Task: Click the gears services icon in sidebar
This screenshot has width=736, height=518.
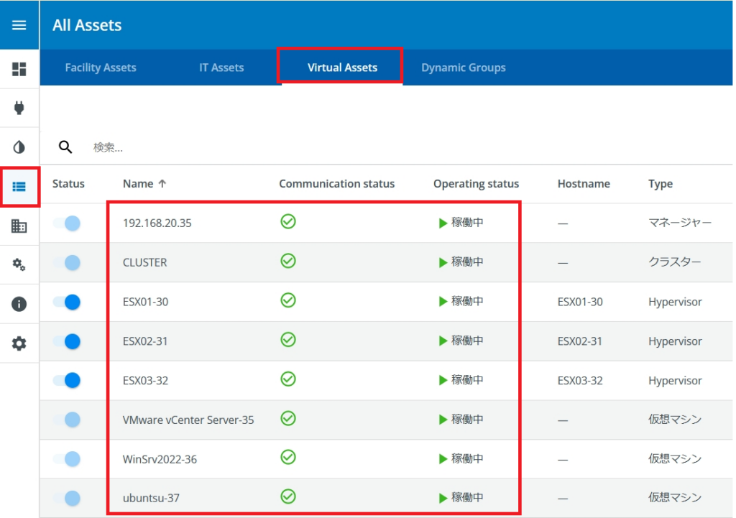Action: pos(19,263)
